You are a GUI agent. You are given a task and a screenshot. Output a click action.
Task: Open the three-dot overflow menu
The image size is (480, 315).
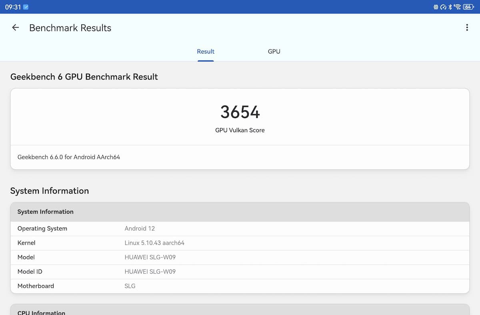(x=467, y=28)
